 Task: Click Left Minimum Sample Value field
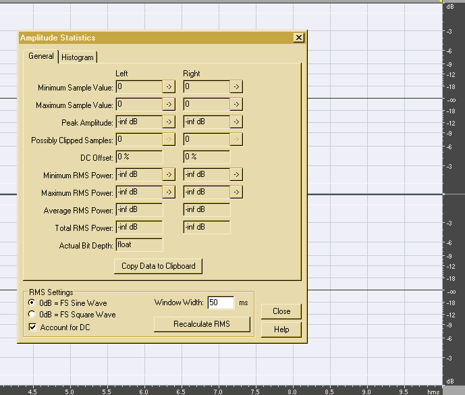click(x=139, y=86)
